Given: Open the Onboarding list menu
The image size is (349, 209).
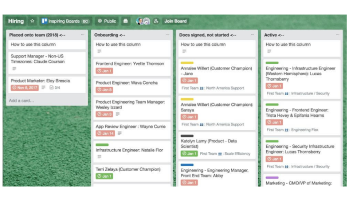Looking at the screenshot, I should pos(168,35).
